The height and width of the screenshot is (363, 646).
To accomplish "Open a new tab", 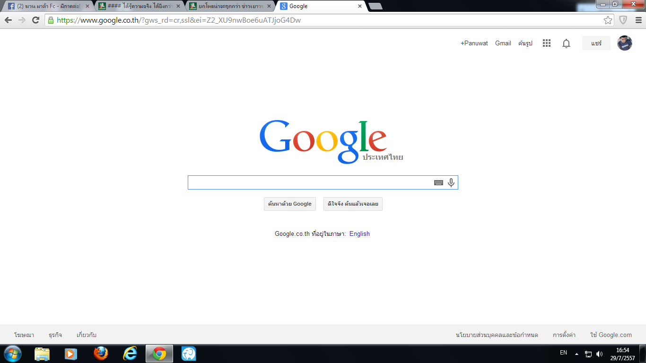I will coord(375,7).
